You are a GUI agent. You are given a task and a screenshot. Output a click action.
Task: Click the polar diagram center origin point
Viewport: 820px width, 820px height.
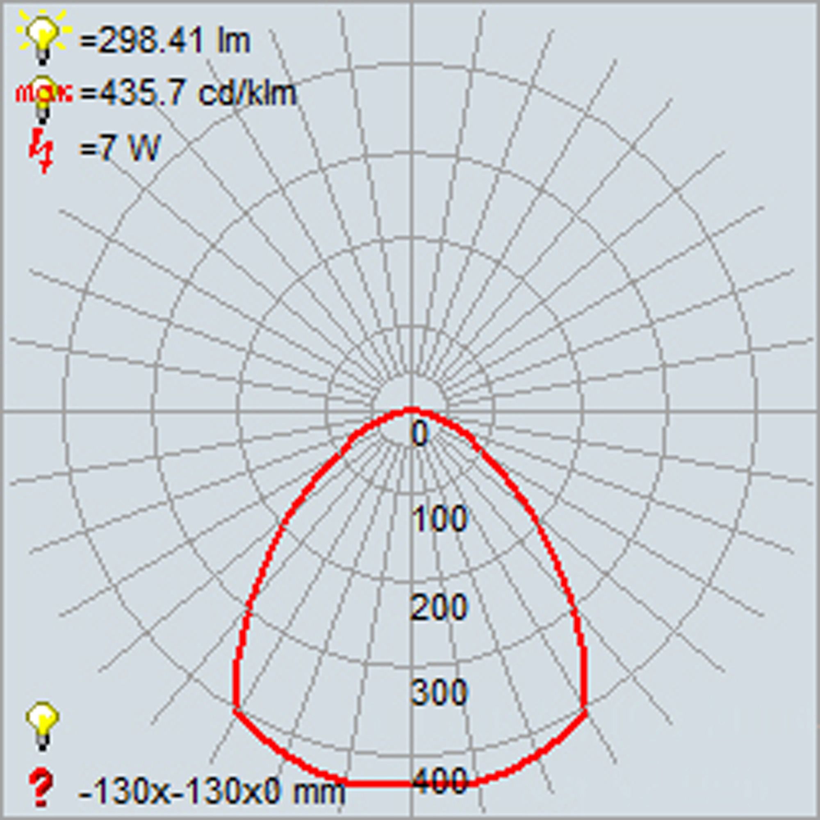(x=411, y=411)
